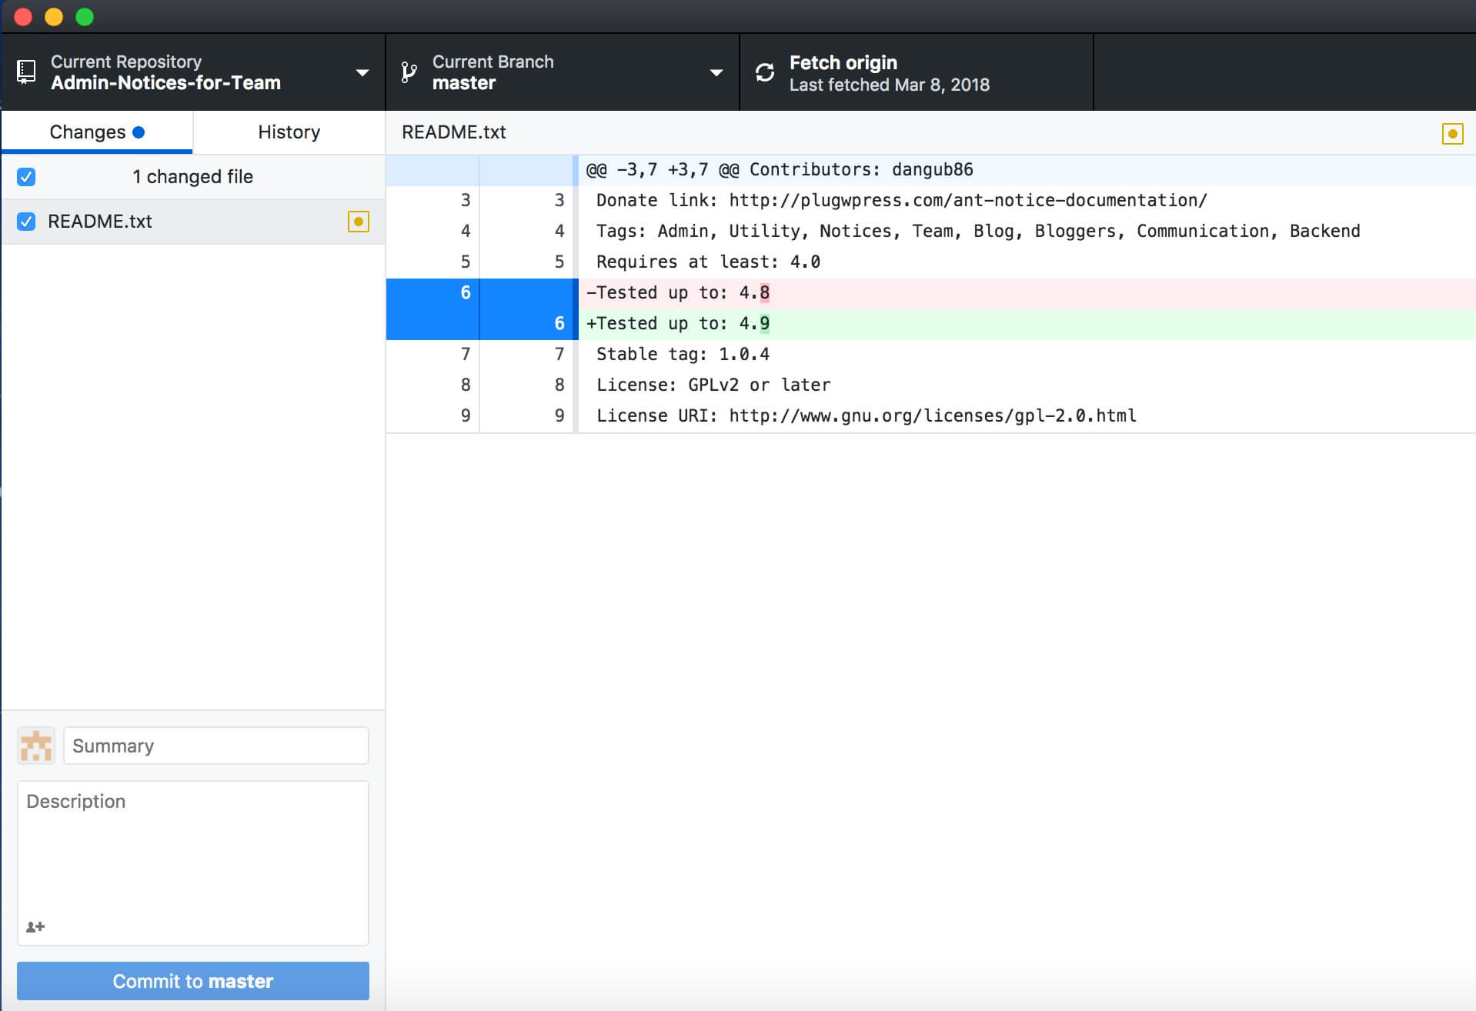This screenshot has height=1011, width=1476.
Task: Click the 'License URI' diff line
Action: tap(1027, 416)
